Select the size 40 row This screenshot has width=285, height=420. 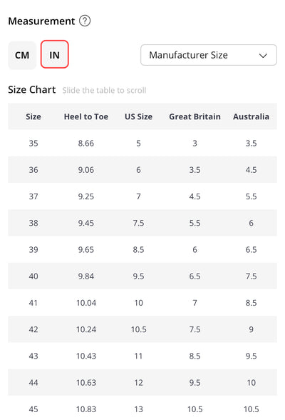coord(142,276)
